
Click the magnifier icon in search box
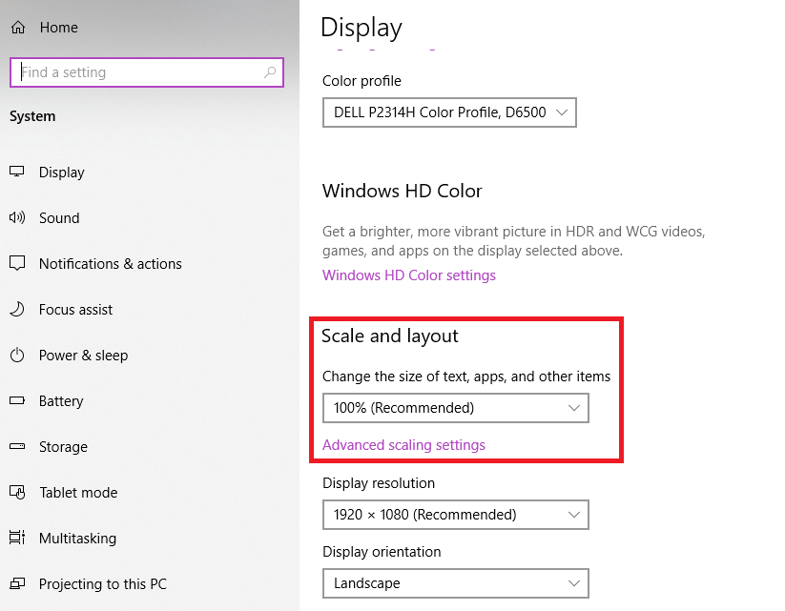(270, 72)
